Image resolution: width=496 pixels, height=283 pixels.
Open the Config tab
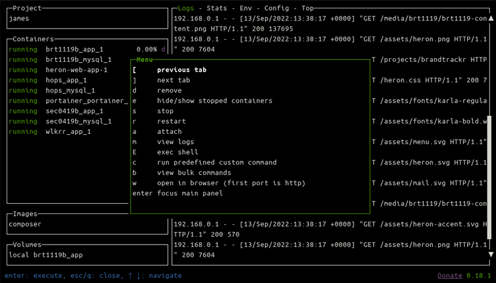(277, 8)
